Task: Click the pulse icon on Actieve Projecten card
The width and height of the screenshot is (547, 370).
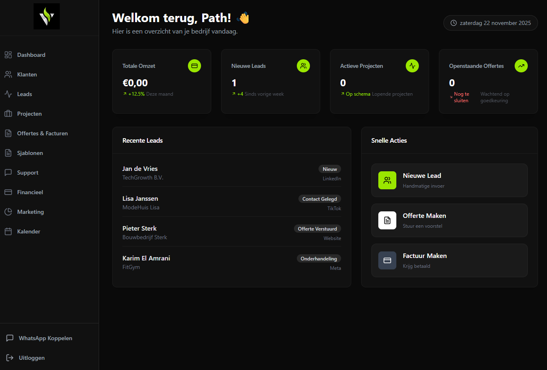Action: [412, 66]
